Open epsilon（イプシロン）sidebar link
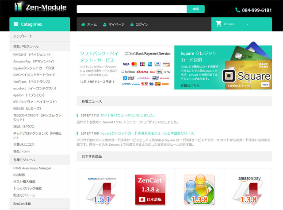Screen dimensions: 283x210 click(x=29, y=95)
